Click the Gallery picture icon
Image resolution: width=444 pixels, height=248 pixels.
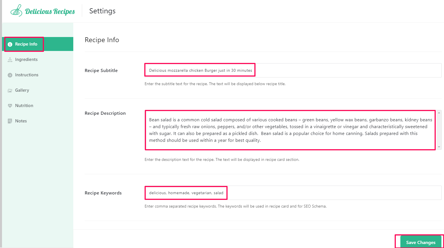[10, 90]
